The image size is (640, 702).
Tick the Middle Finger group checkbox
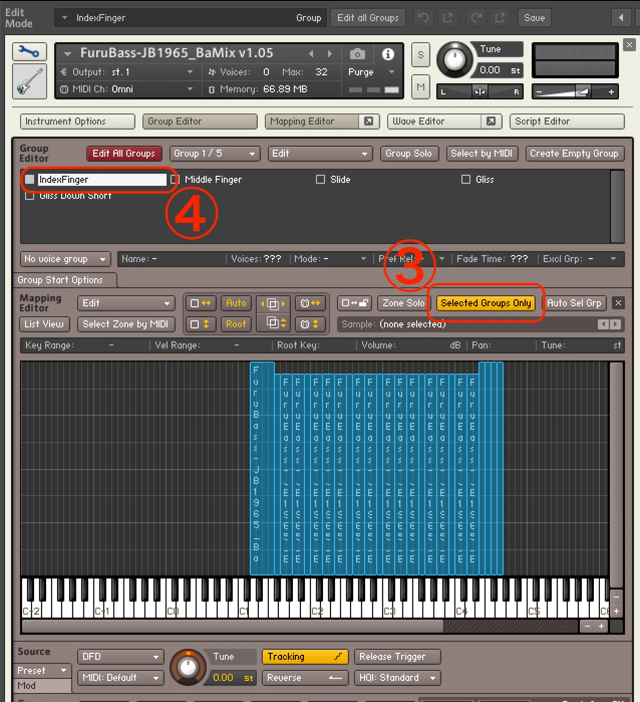point(175,179)
